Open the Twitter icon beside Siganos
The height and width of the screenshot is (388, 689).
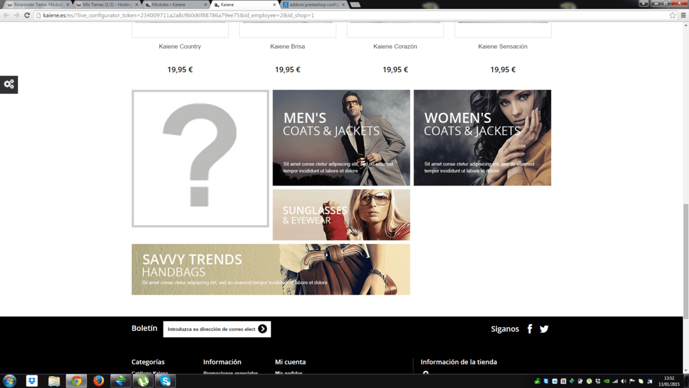click(544, 329)
